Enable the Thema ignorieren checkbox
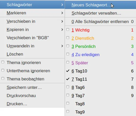 3,62
